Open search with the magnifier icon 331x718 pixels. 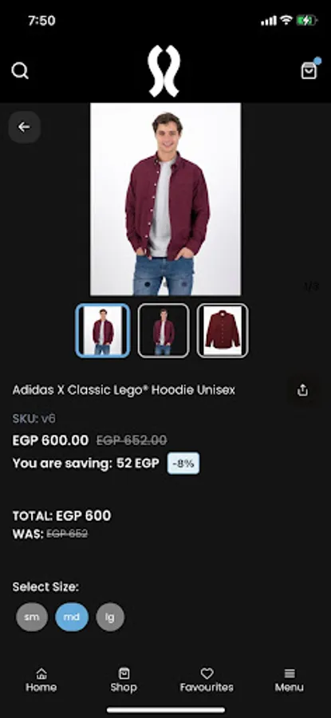click(20, 71)
